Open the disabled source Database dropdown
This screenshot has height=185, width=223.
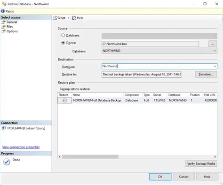(x=159, y=36)
